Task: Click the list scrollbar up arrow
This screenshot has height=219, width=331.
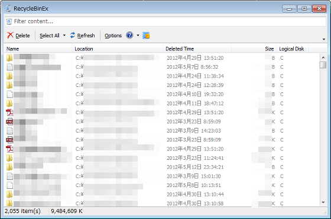Action: tap(323, 57)
